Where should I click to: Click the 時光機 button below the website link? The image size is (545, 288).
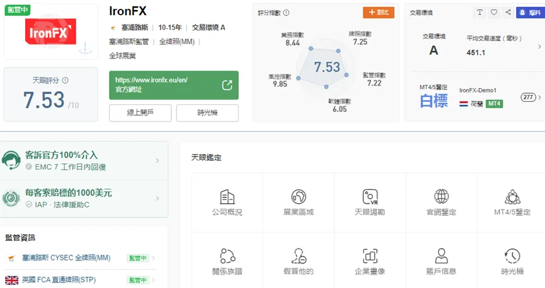tap(207, 113)
